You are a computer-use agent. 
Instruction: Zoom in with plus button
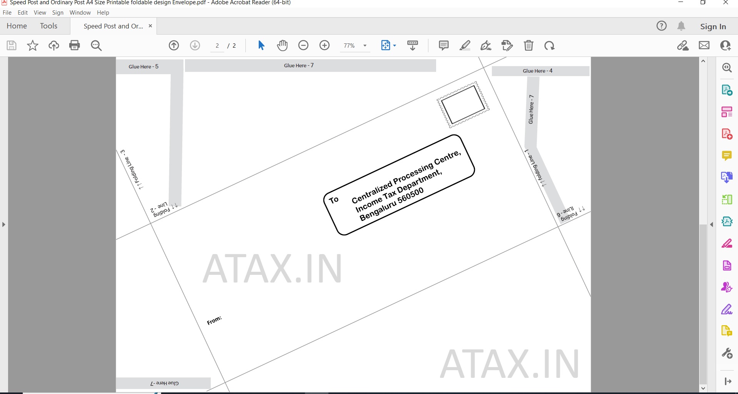click(x=325, y=45)
